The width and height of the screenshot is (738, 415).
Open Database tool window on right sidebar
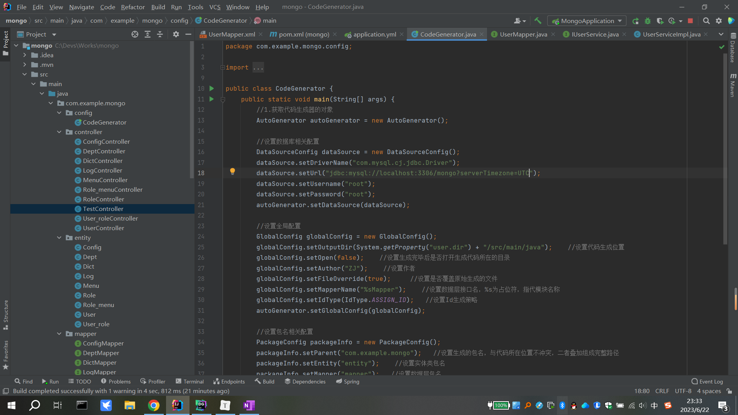733,48
